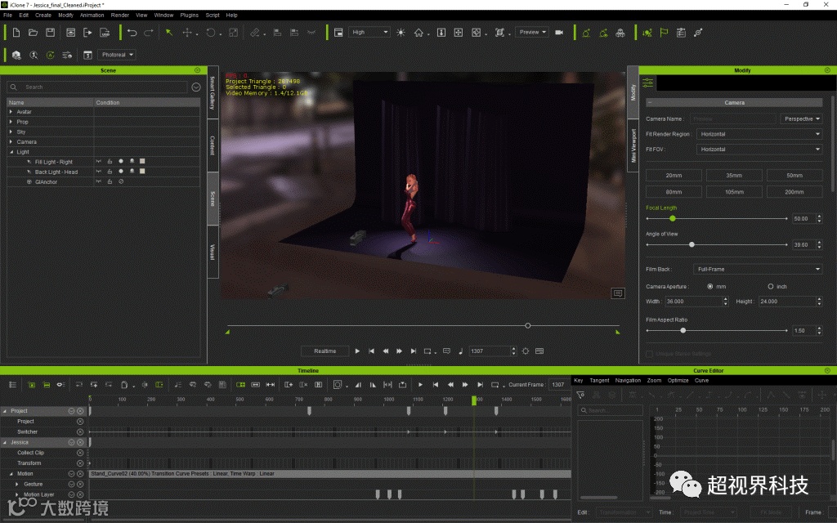Click the Focal Length slider handle
Image resolution: width=837 pixels, height=523 pixels.
point(673,219)
